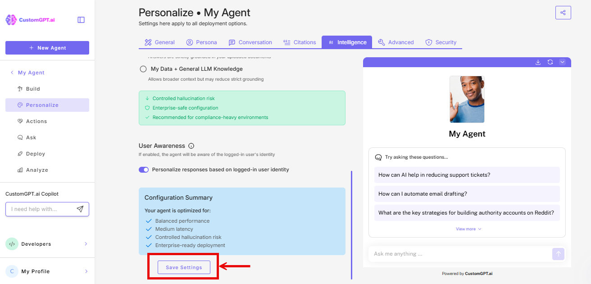Create a New Agent
This screenshot has width=591, height=284.
(x=47, y=48)
